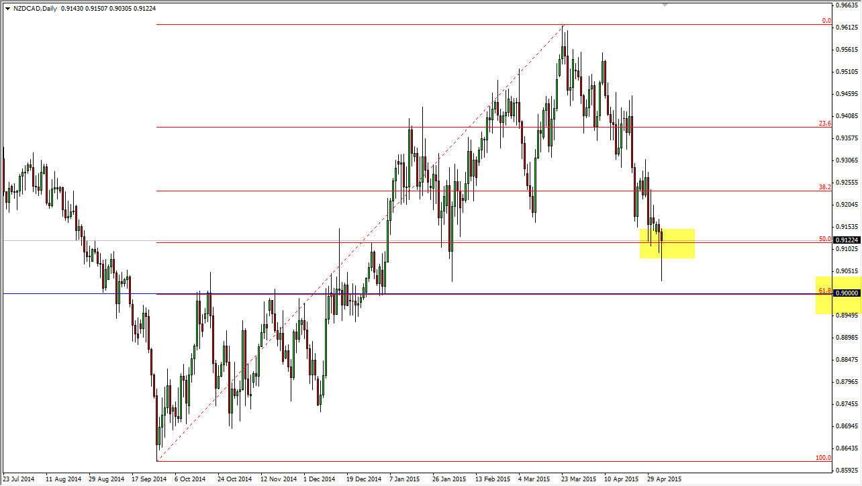The image size is (862, 486).
Task: Click the bold 0.90000 price label
Action: [844, 293]
